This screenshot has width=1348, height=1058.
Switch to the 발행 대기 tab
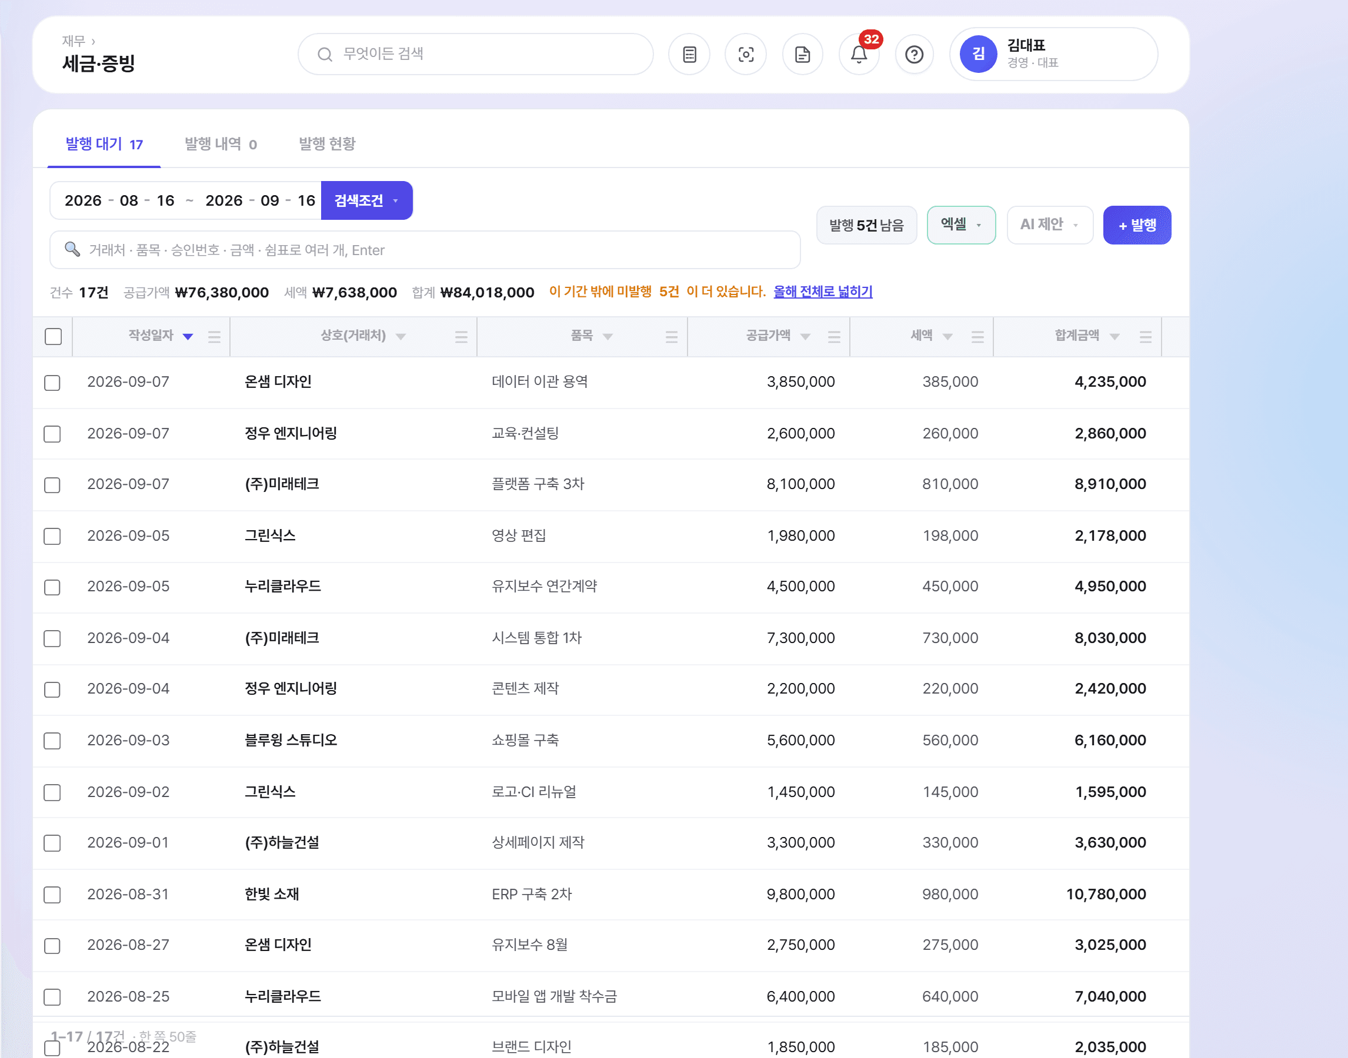(x=104, y=143)
